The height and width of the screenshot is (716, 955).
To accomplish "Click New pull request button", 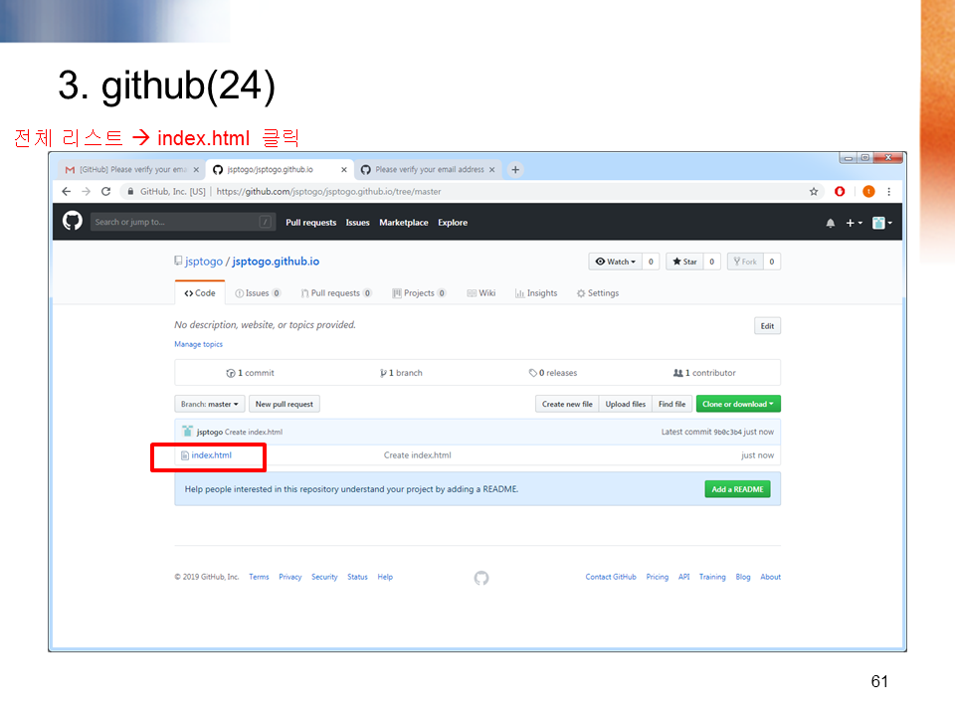I will (x=285, y=404).
